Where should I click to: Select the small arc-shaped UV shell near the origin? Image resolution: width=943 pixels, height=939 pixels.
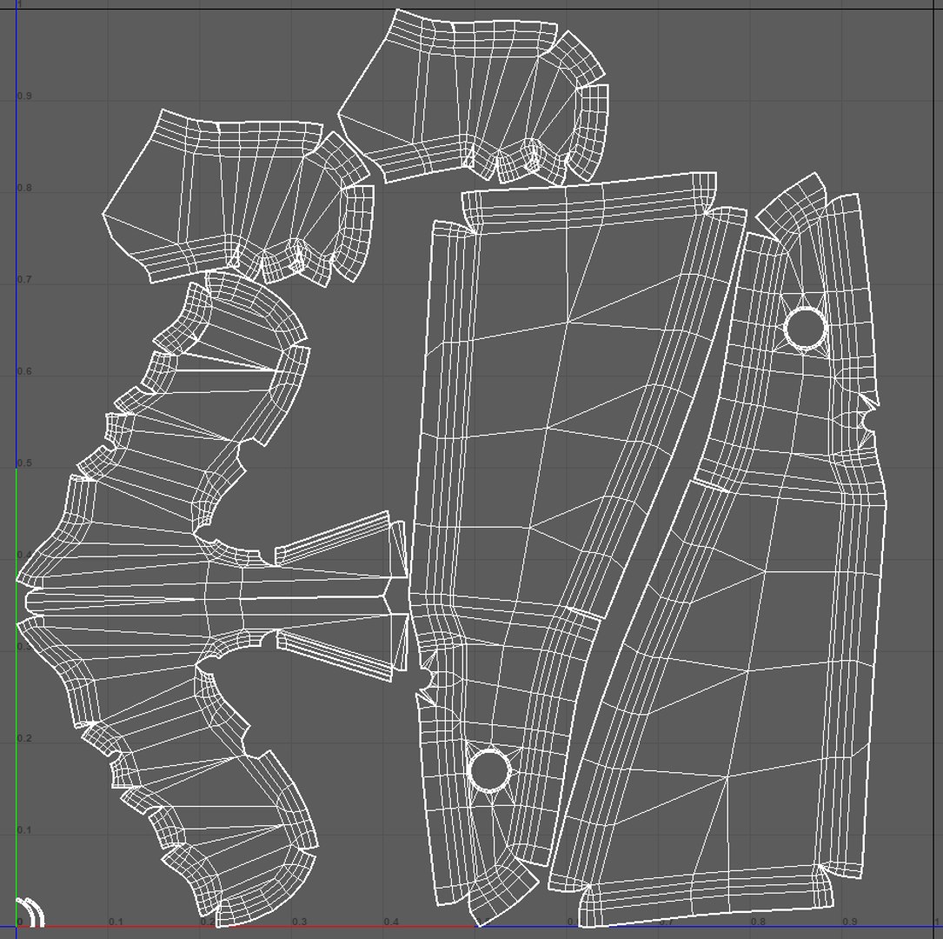point(30,911)
